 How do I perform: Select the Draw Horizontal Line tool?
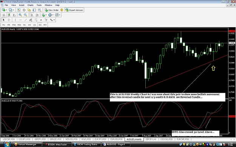click(20, 20)
